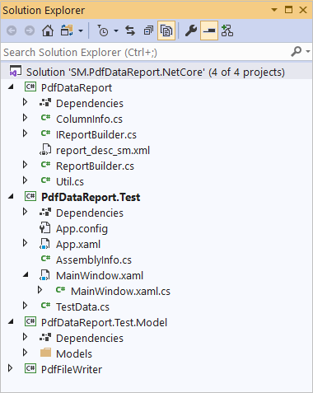Select report_desc_sm.xml file
313x393 pixels.
103,151
